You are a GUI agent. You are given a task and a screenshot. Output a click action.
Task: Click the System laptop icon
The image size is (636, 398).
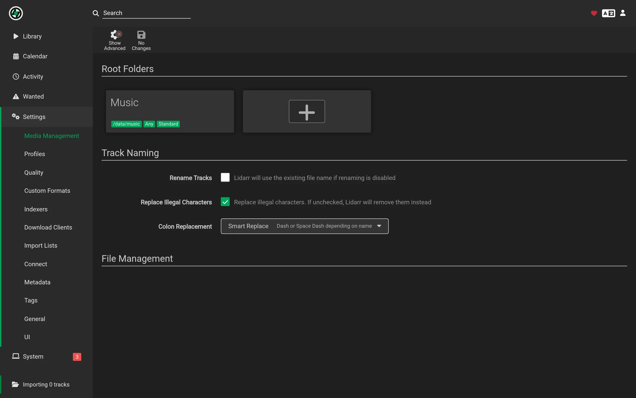click(16, 356)
